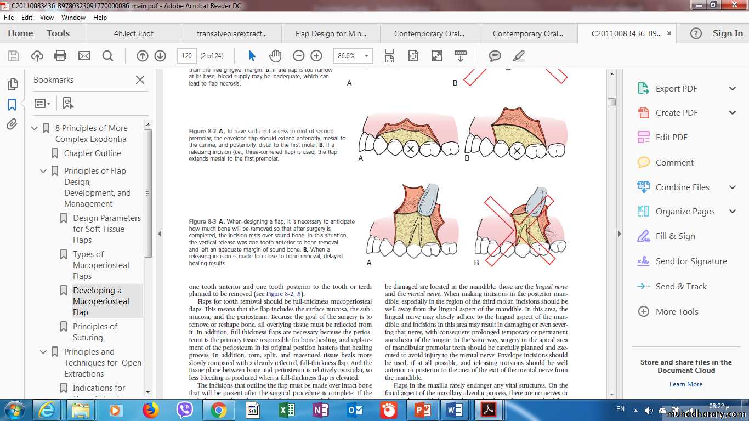The width and height of the screenshot is (749, 421).
Task: Open the zoom level 86.6% dropdown
Action: click(366, 56)
